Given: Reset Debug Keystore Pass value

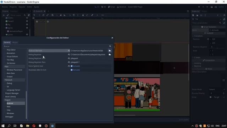Looking at the screenshot, I should 69,62.
